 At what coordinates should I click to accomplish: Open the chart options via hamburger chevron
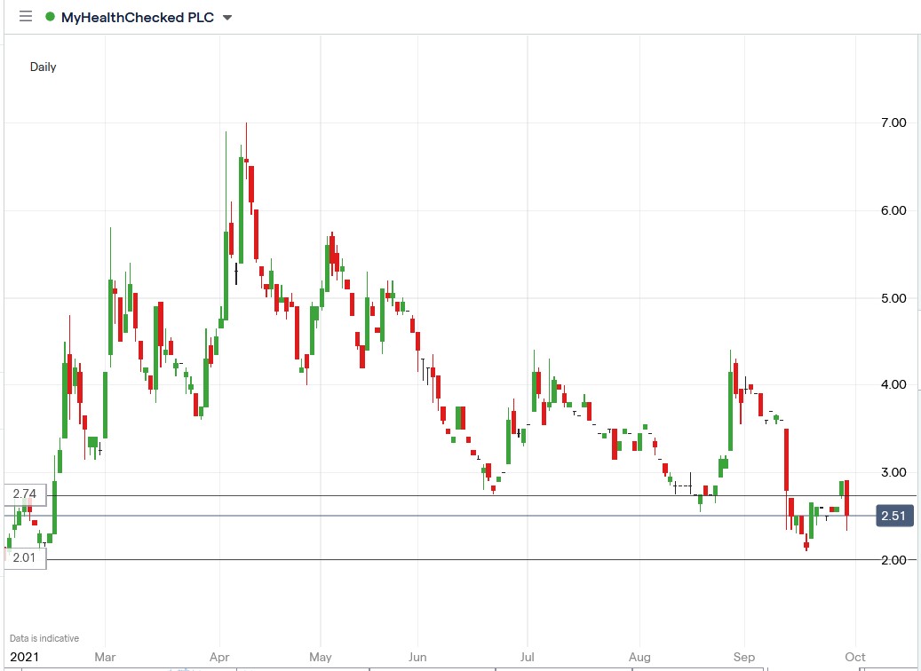(226, 17)
